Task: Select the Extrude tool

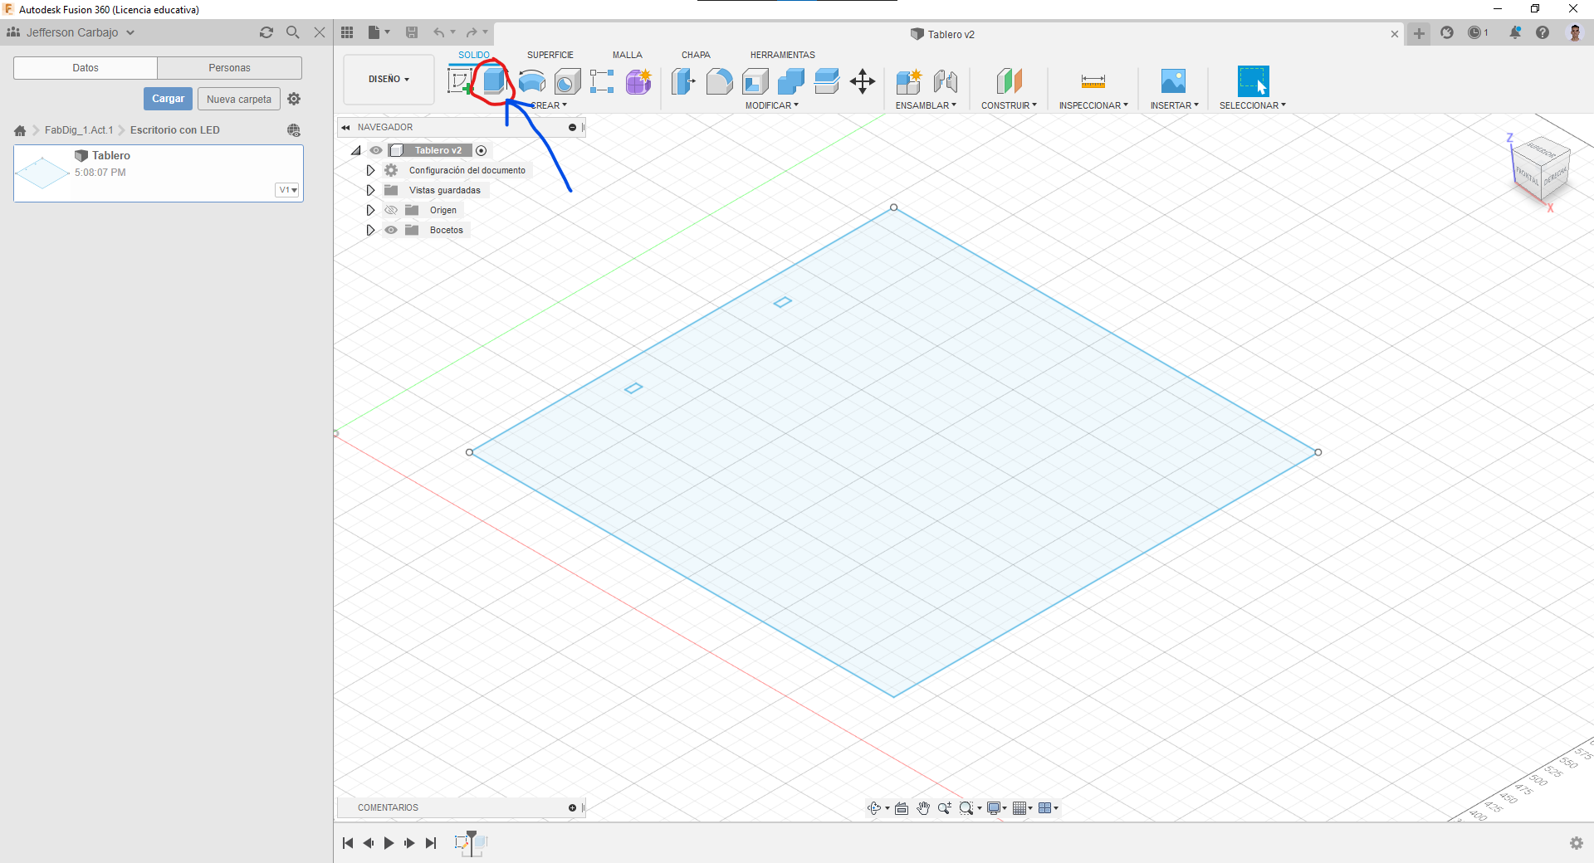Action: click(x=494, y=81)
